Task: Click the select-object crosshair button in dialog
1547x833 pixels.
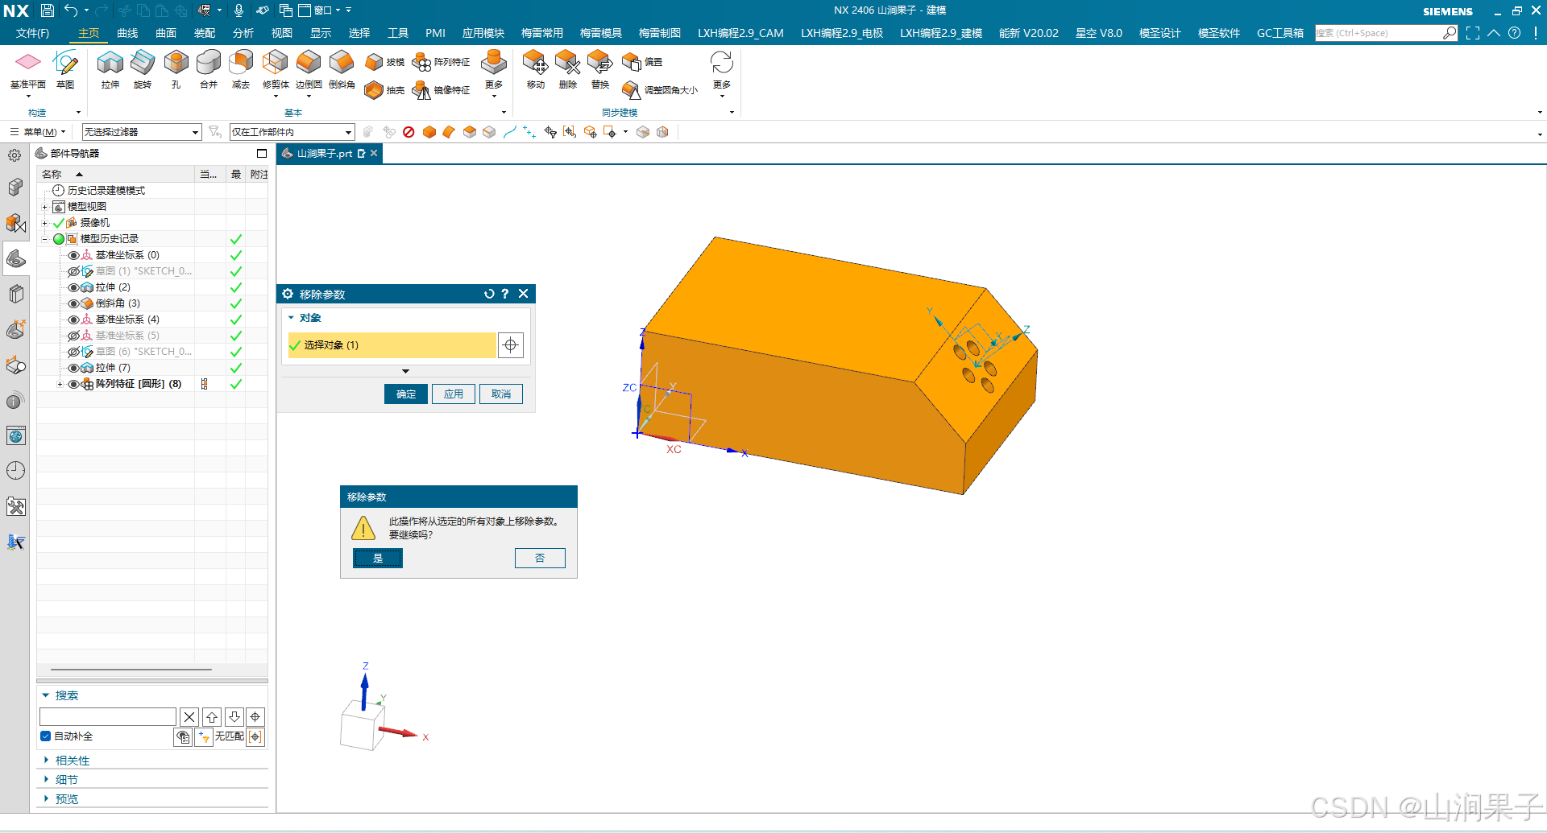Action: [x=510, y=345]
